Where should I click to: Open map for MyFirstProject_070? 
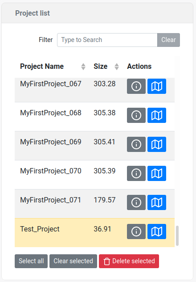click(x=157, y=173)
